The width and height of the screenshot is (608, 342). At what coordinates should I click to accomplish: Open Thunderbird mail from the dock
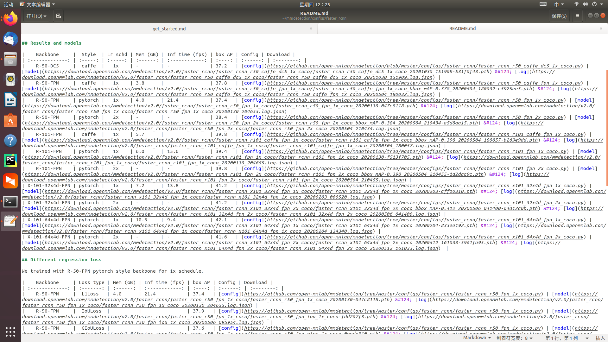pyautogui.click(x=10, y=39)
